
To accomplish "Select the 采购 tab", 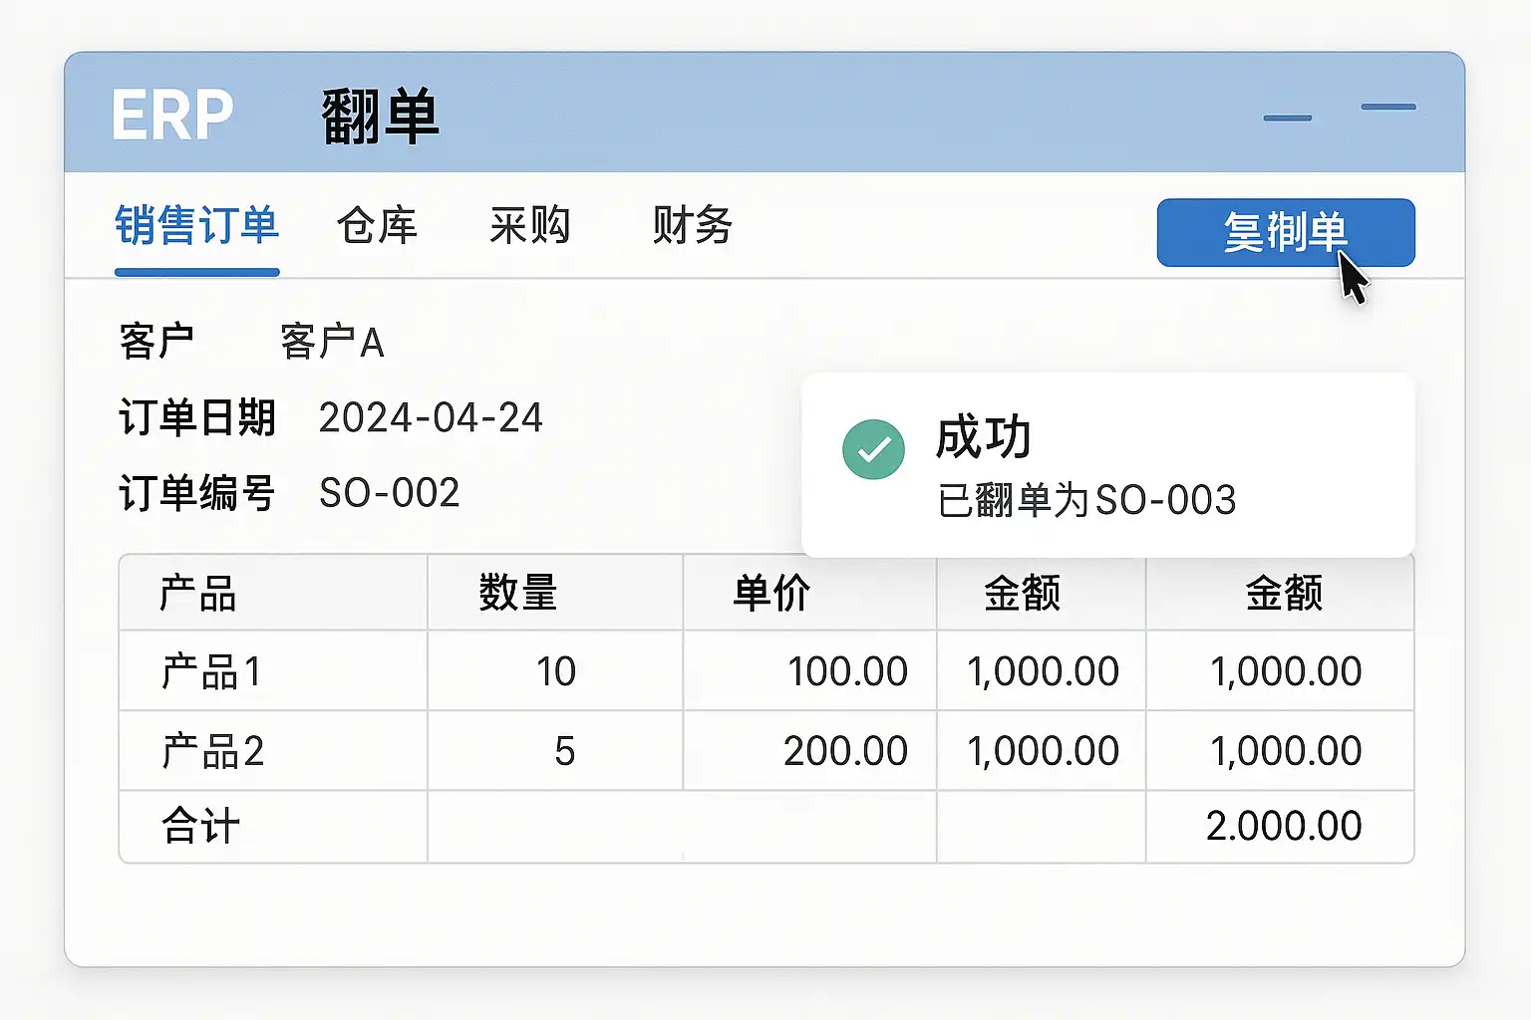I will (x=529, y=226).
